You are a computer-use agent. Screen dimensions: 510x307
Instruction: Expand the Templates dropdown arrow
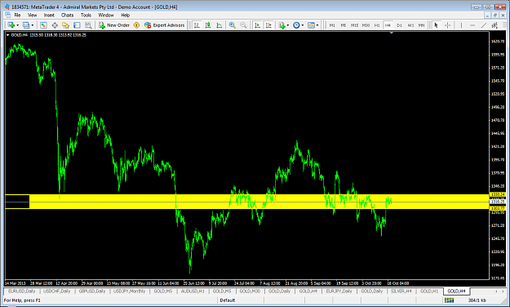pos(317,25)
